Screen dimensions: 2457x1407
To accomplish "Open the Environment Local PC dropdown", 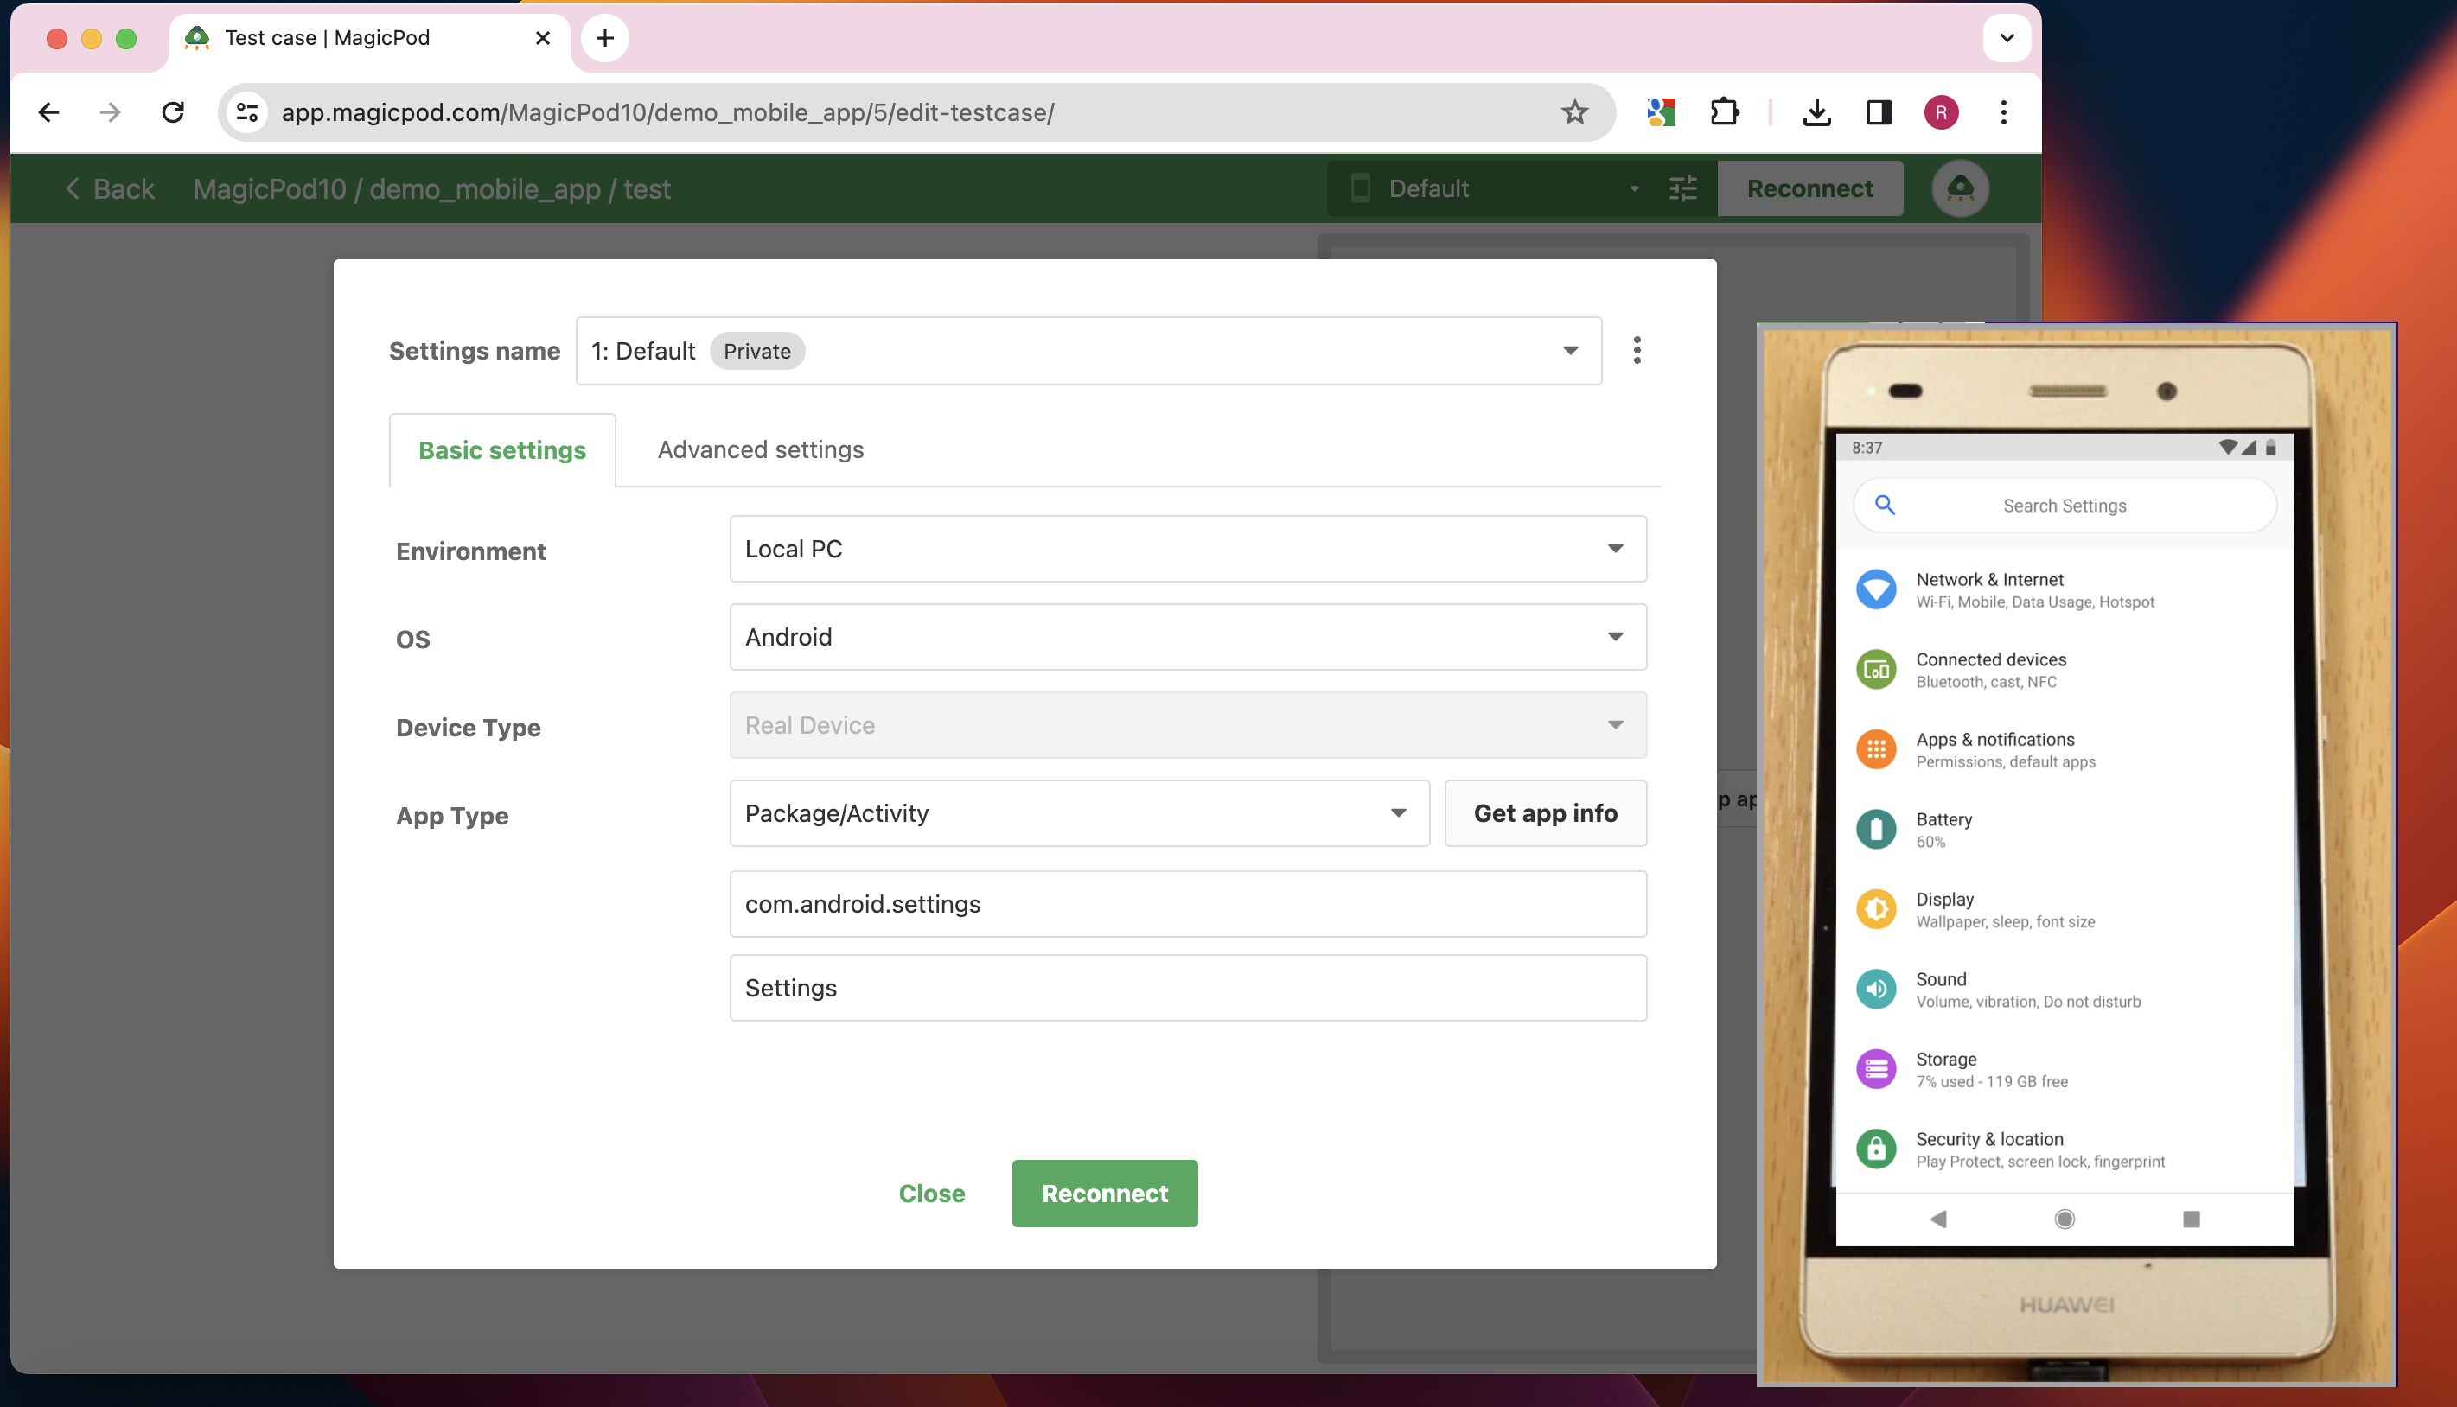I will [1188, 549].
